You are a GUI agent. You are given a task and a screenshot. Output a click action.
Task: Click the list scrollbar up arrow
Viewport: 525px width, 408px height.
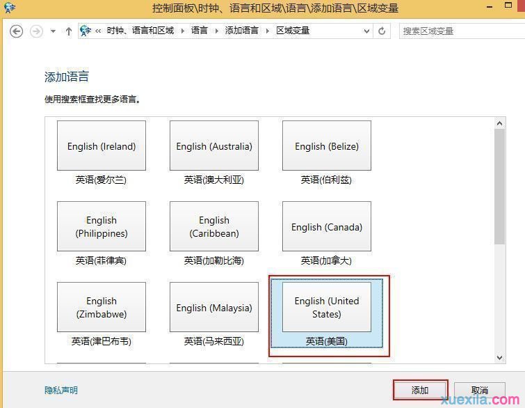coord(499,123)
